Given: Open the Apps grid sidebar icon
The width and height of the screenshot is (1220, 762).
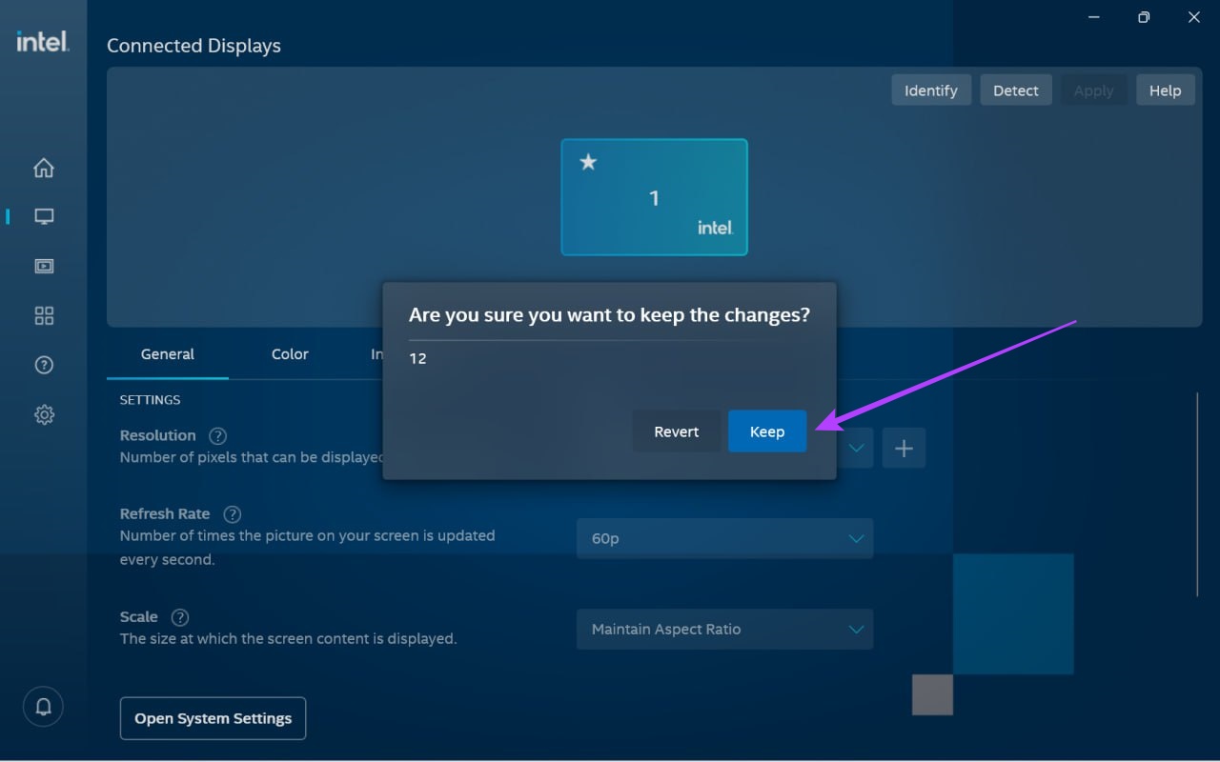Looking at the screenshot, I should point(44,315).
